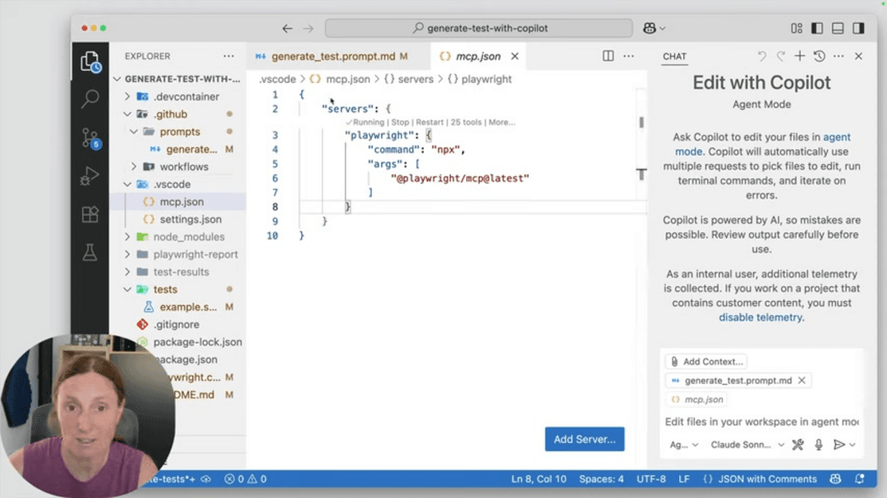Split the editor to the right

click(x=608, y=57)
